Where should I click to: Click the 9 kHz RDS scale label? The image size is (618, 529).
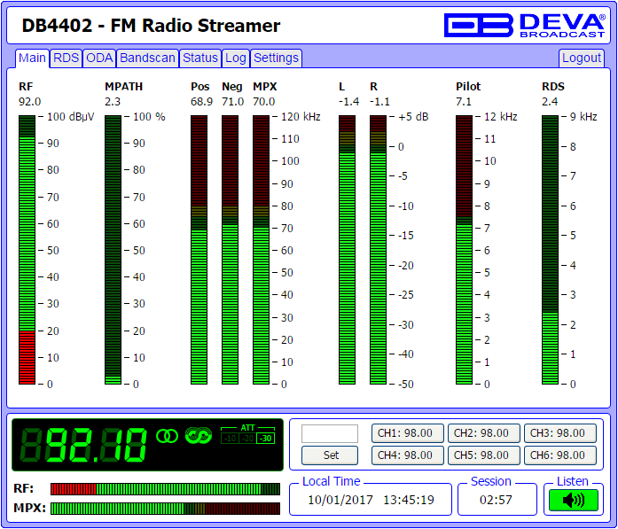583,117
